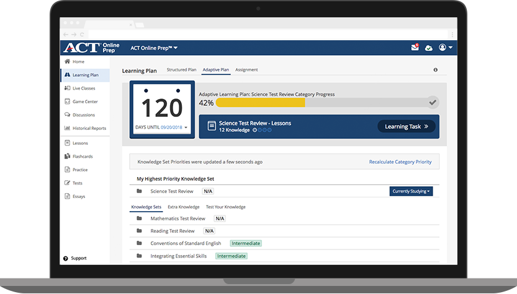Click the 120 days countdown card
This screenshot has width=517, height=294.
point(162,109)
